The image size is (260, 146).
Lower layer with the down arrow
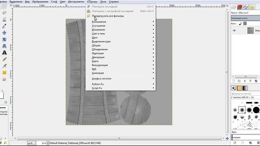click(250, 81)
